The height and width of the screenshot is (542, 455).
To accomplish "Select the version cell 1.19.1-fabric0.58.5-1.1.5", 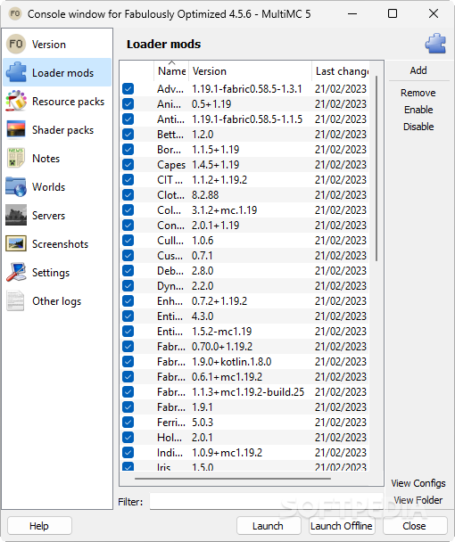I will point(247,119).
